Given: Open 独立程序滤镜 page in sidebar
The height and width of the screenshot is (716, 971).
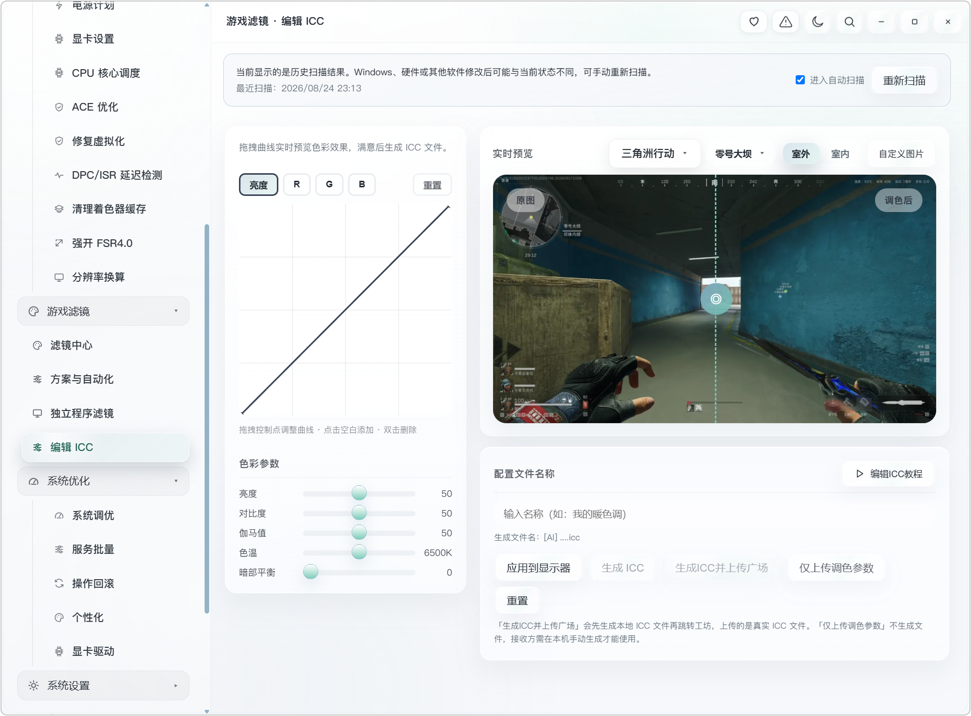Looking at the screenshot, I should 106,414.
